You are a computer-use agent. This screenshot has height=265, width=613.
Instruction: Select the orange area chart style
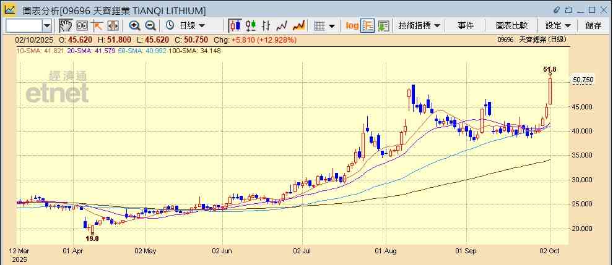(299, 25)
